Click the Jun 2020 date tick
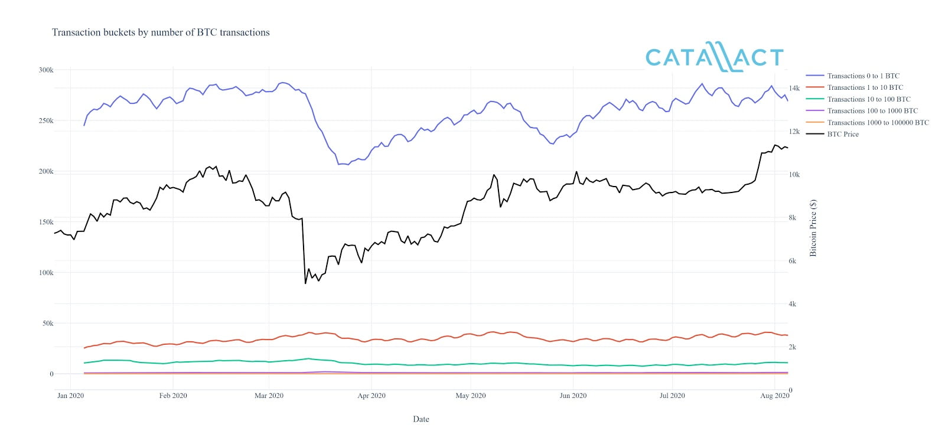The height and width of the screenshot is (444, 945). tap(573, 396)
